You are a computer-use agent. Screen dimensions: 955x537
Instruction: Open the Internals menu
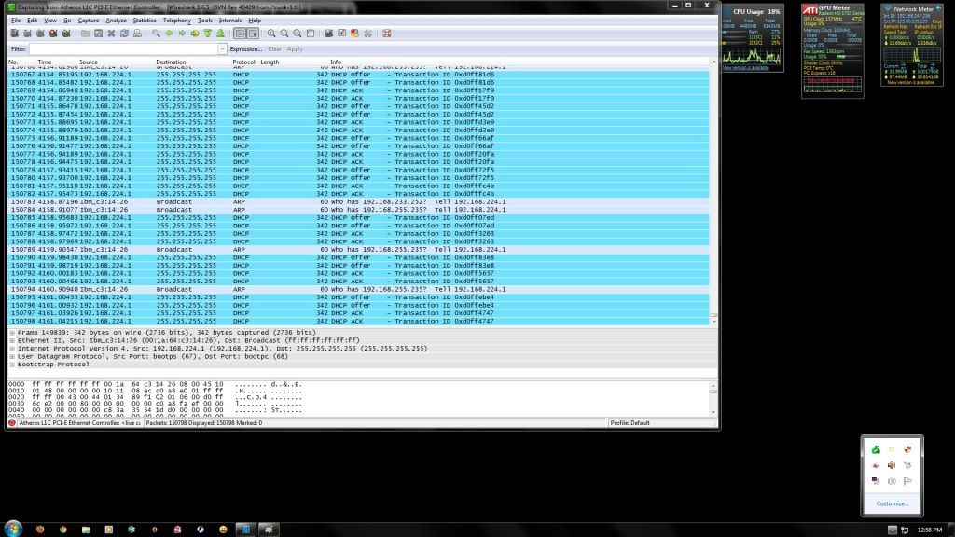tap(230, 21)
